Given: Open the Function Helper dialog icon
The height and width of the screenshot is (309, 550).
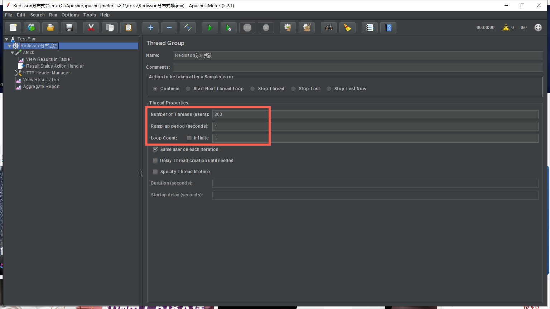Looking at the screenshot, I should coord(370,28).
